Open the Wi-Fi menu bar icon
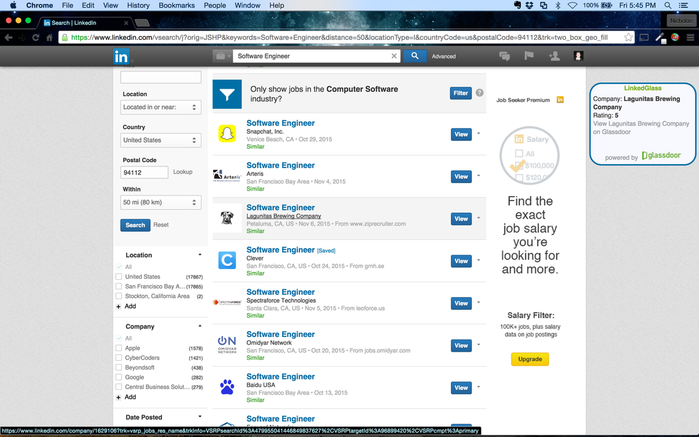 [x=572, y=5]
